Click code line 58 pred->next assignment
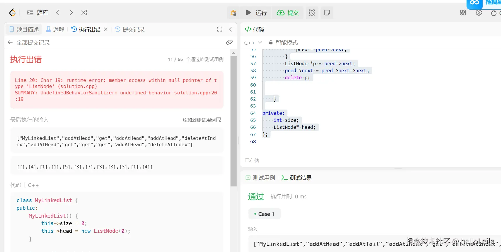The width and height of the screenshot is (501, 252). [x=327, y=71]
